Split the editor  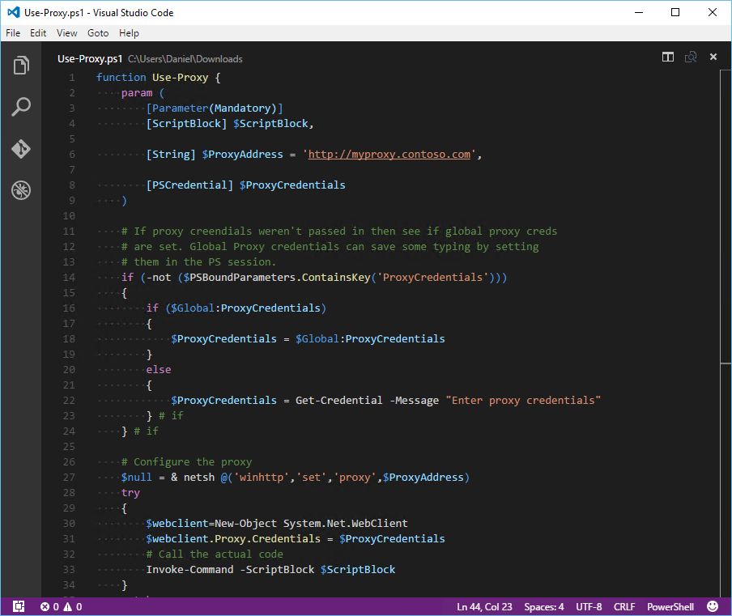(x=667, y=57)
